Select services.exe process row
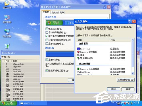The image size is (142, 106). (x=21, y=76)
